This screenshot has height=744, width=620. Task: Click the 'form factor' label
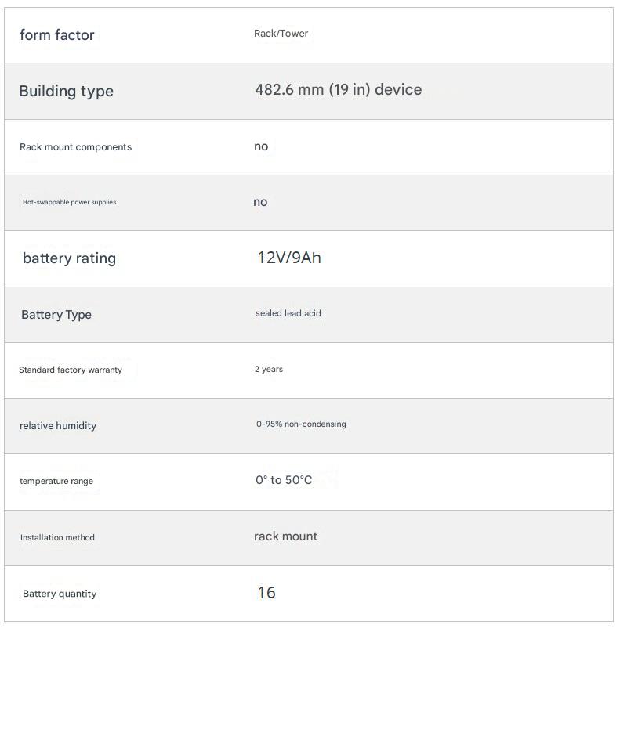[56, 35]
